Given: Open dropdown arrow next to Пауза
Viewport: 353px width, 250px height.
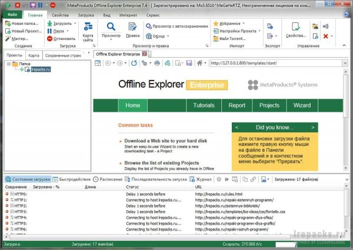Looking at the screenshot, I should [x=68, y=31].
